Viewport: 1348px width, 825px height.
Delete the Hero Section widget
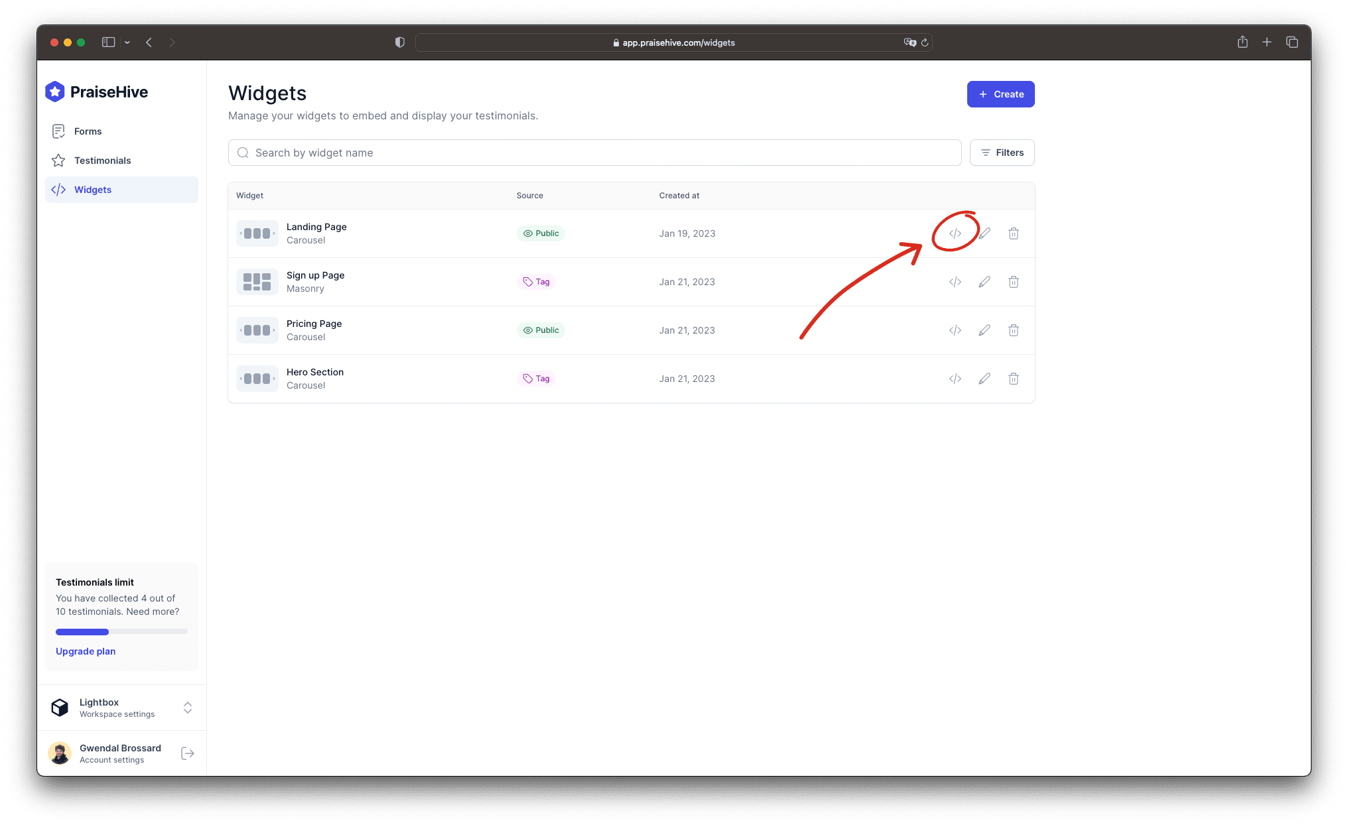coord(1013,379)
